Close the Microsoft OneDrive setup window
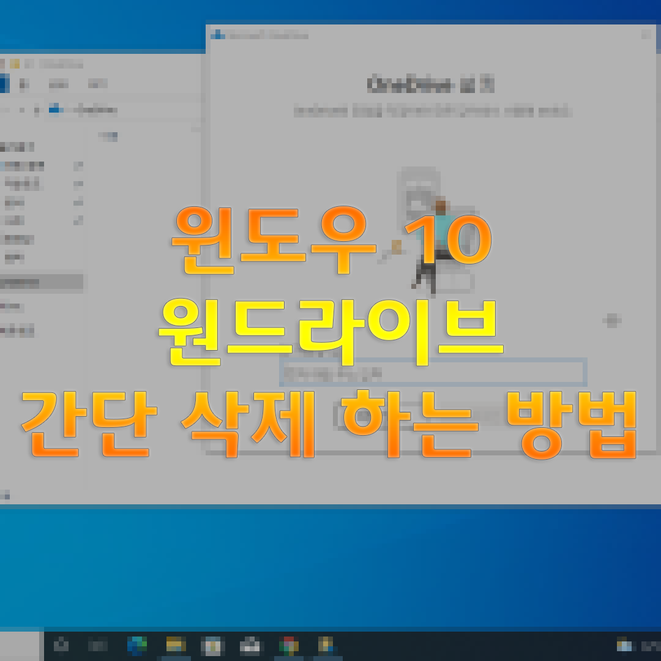661x661 pixels. coord(646,34)
